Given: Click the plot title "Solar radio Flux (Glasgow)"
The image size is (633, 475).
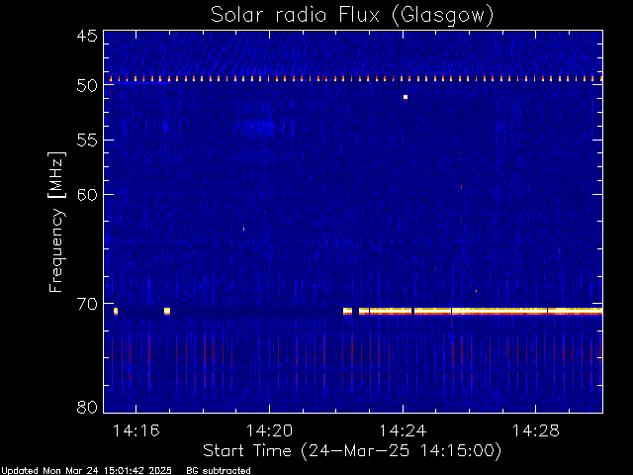Looking at the screenshot, I should (352, 16).
